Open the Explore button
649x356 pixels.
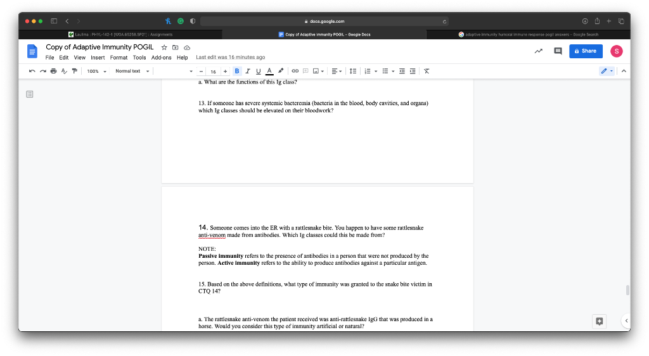pyautogui.click(x=600, y=321)
